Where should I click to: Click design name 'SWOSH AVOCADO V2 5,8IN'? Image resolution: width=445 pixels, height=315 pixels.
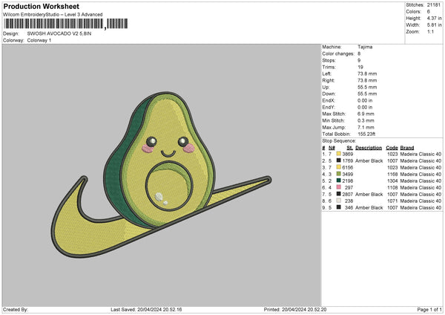point(59,33)
